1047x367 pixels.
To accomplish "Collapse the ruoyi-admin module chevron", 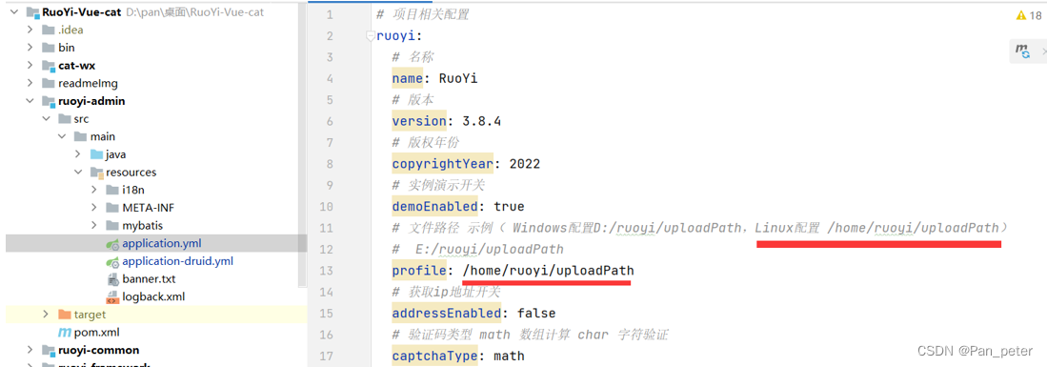I will 30,101.
